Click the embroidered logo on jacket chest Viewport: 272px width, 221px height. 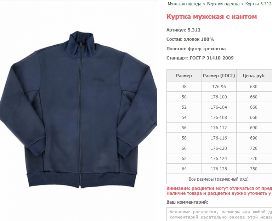pos(98,79)
